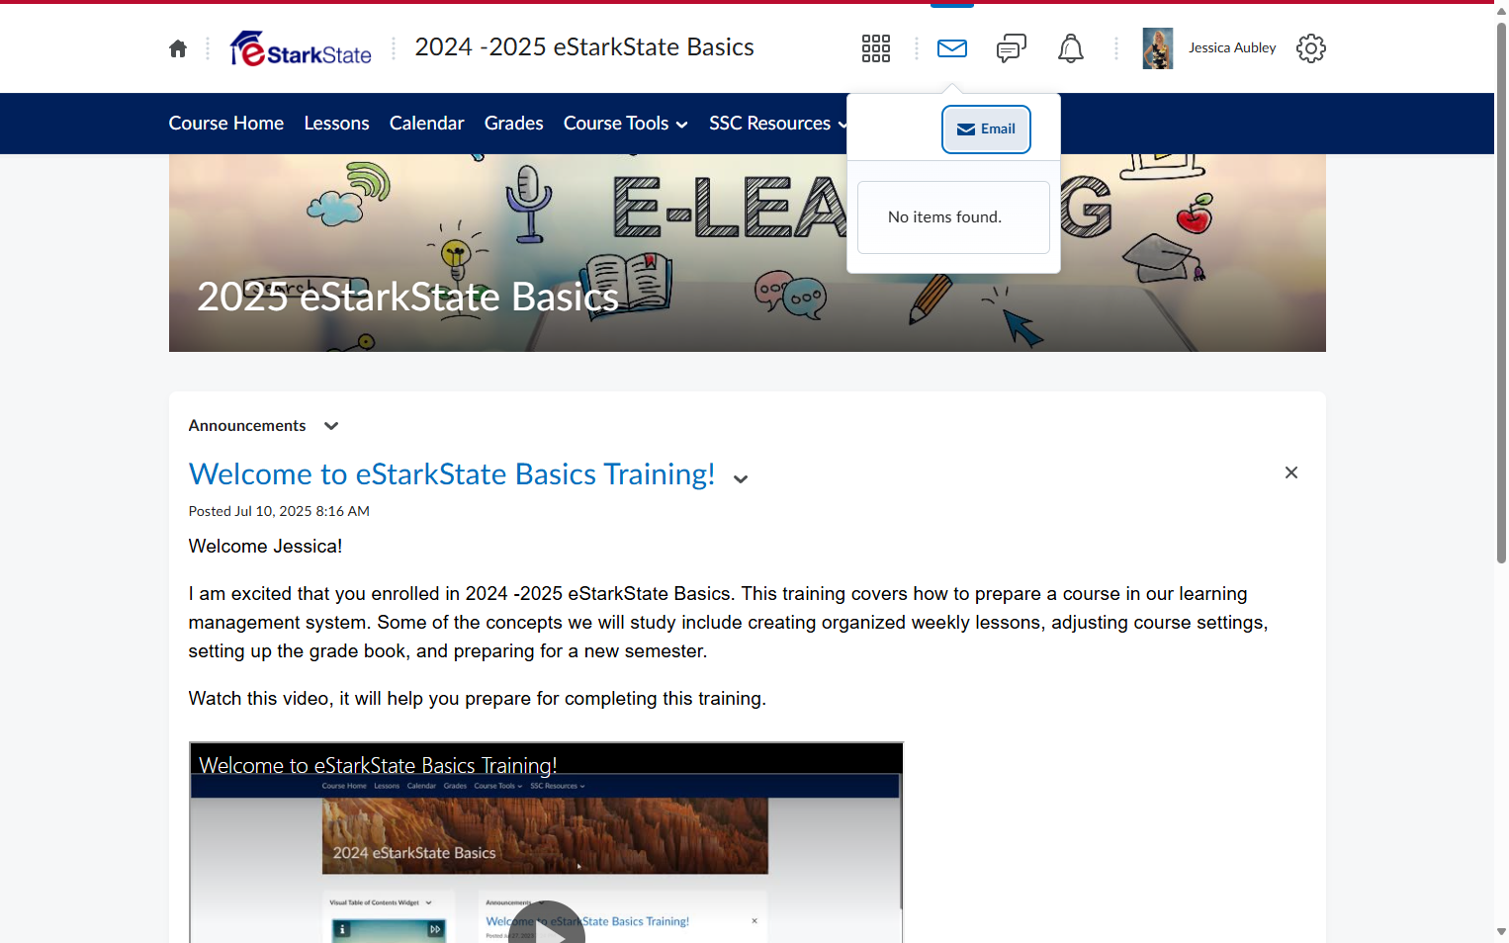1509x943 pixels.
Task: Click 'Welcome Jessica!' text
Action: tap(266, 547)
